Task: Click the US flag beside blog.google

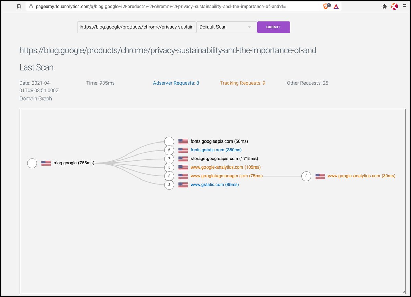Action: tap(46, 163)
